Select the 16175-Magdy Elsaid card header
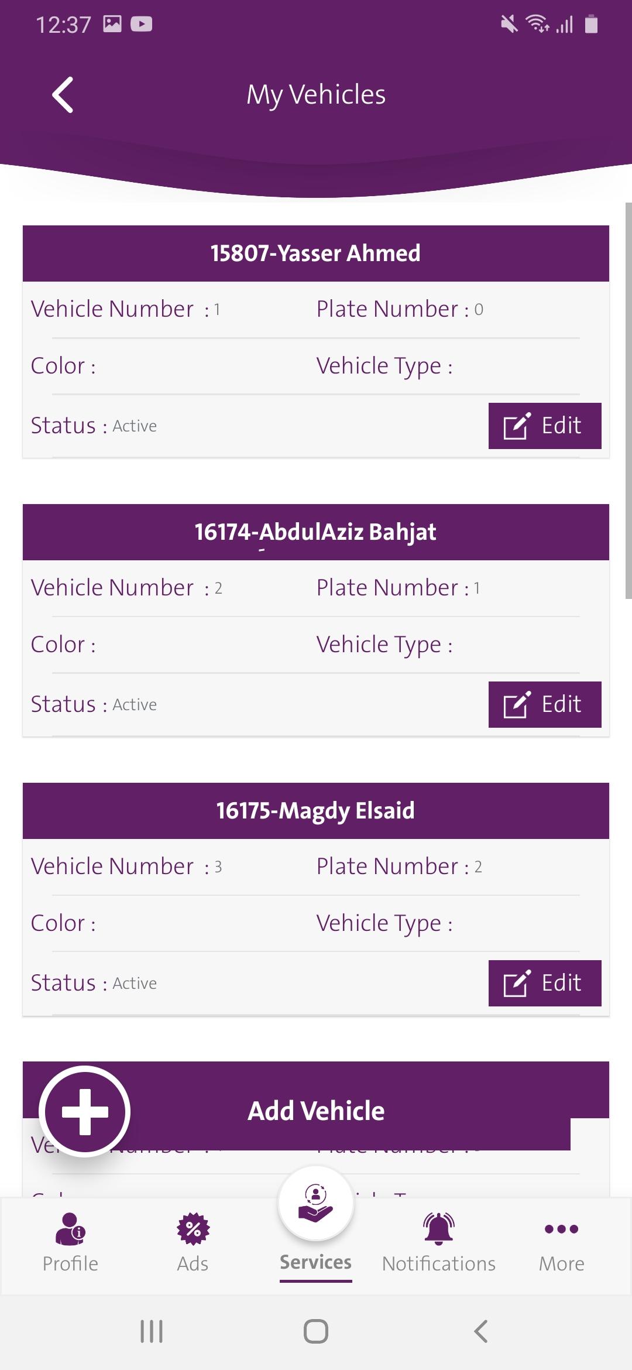The width and height of the screenshot is (632, 1370). click(x=316, y=811)
